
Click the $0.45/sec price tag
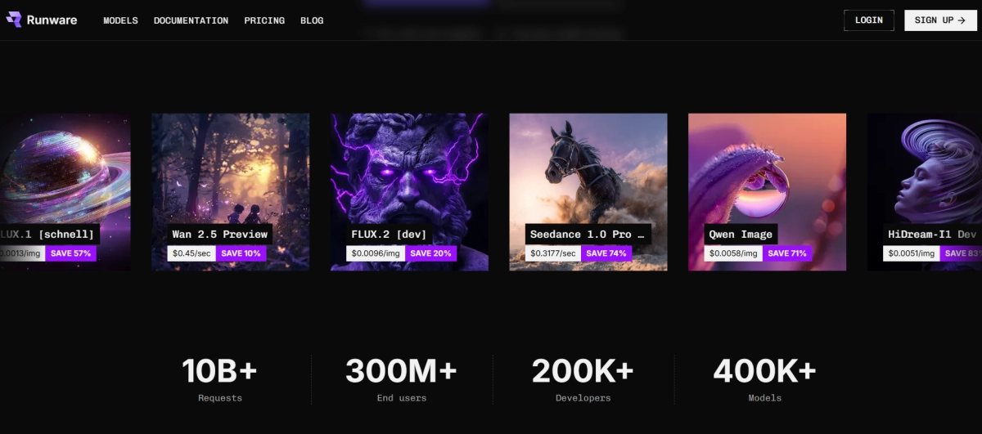[x=192, y=253]
